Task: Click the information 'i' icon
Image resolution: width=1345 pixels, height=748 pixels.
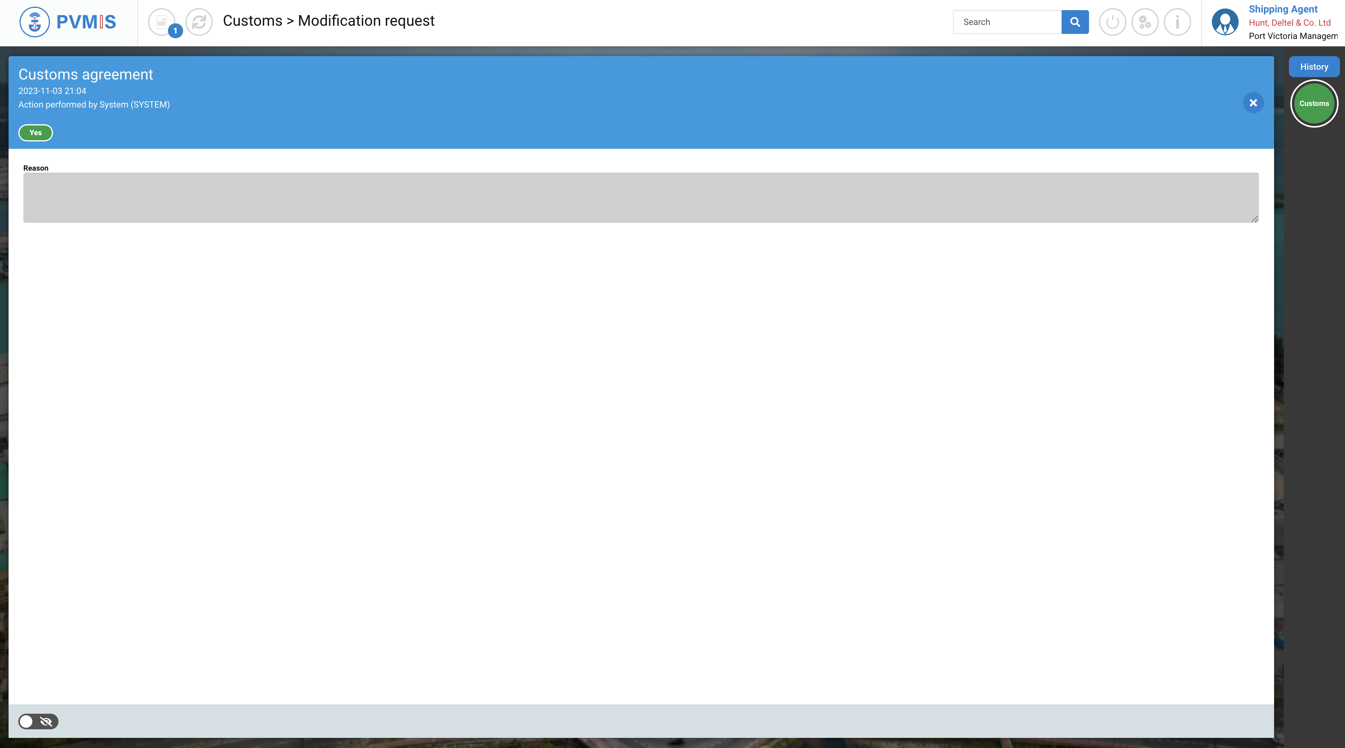Action: (x=1177, y=22)
